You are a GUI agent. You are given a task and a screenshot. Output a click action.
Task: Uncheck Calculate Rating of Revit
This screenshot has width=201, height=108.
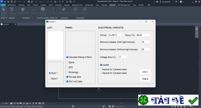coord(67,57)
